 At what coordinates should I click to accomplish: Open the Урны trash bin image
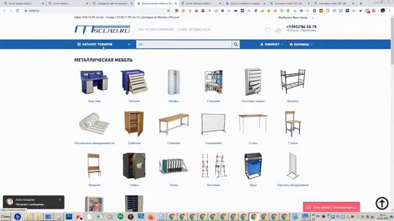[x=253, y=166]
